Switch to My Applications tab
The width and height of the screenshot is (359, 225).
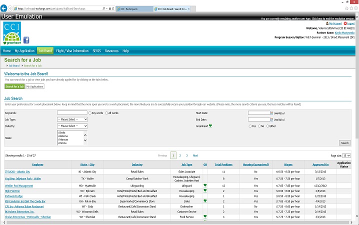tap(35, 86)
